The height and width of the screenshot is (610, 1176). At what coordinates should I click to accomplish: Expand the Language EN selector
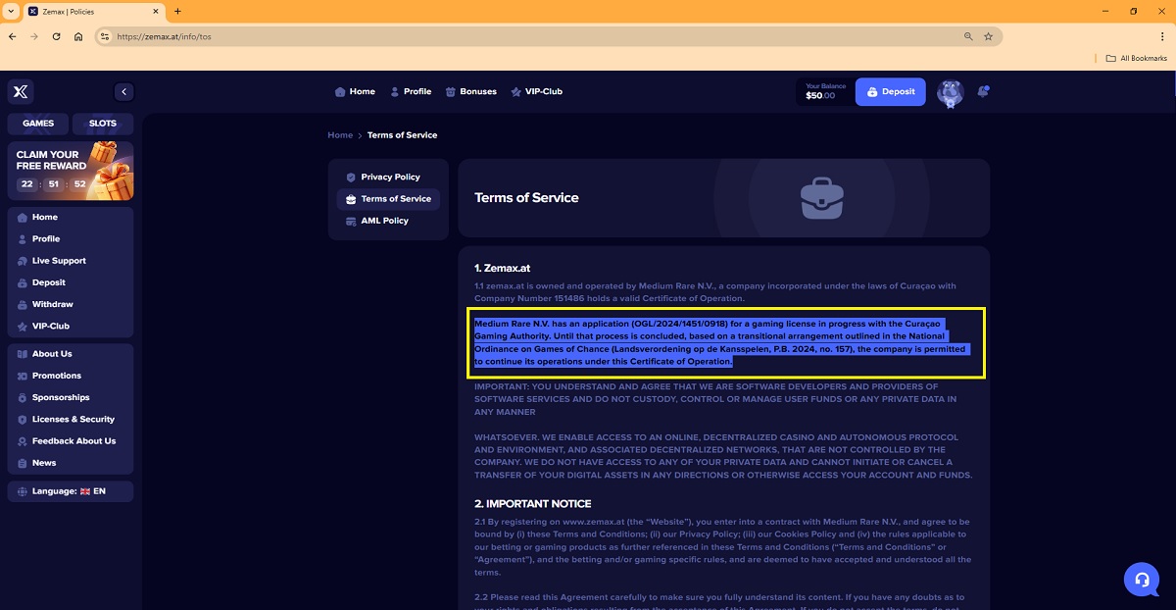pyautogui.click(x=70, y=490)
